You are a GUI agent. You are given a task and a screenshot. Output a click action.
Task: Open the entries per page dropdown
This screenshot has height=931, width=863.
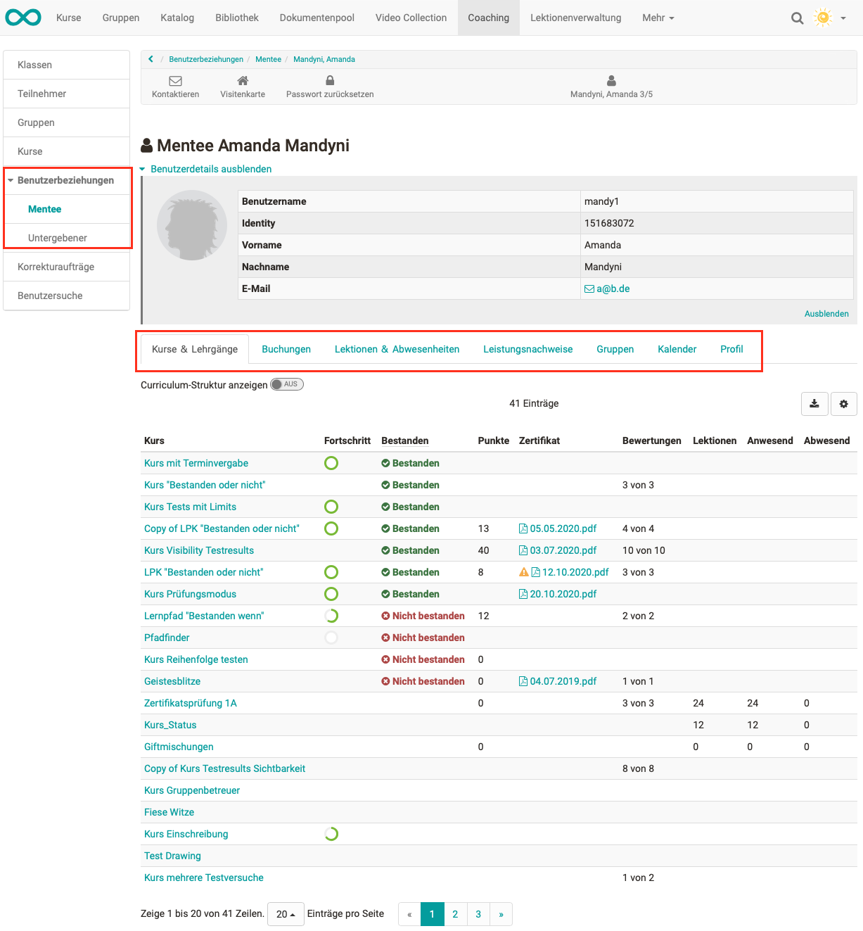(286, 914)
